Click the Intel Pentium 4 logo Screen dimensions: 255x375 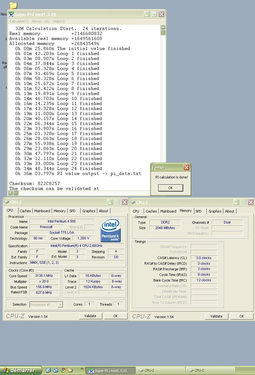(x=110, y=230)
